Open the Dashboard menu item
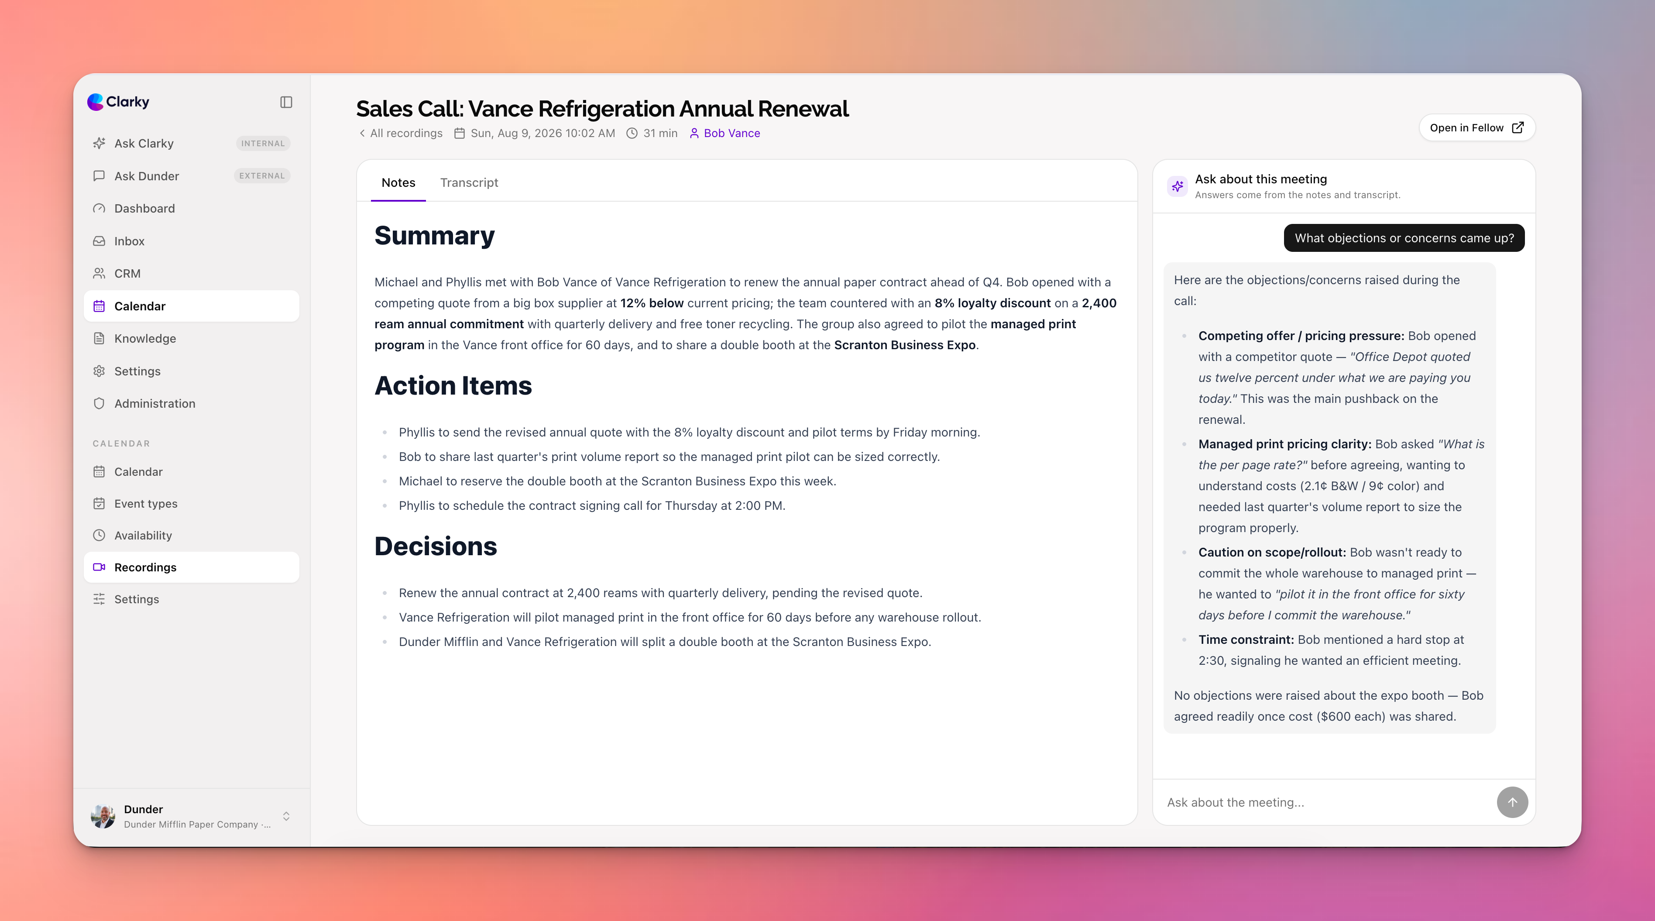This screenshot has height=921, width=1655. [192, 208]
